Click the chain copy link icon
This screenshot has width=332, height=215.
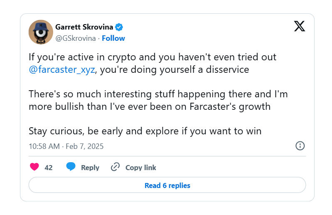[x=115, y=167]
